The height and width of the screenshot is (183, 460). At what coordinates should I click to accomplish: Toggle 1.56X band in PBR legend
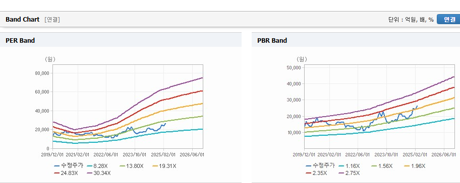382,166
